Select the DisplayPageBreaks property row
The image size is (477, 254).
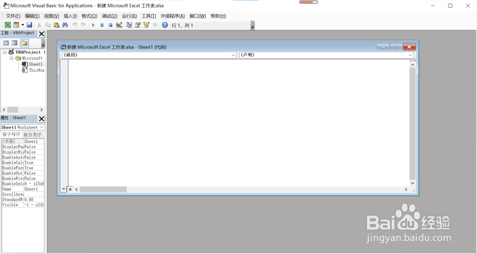pyautogui.click(x=23, y=147)
